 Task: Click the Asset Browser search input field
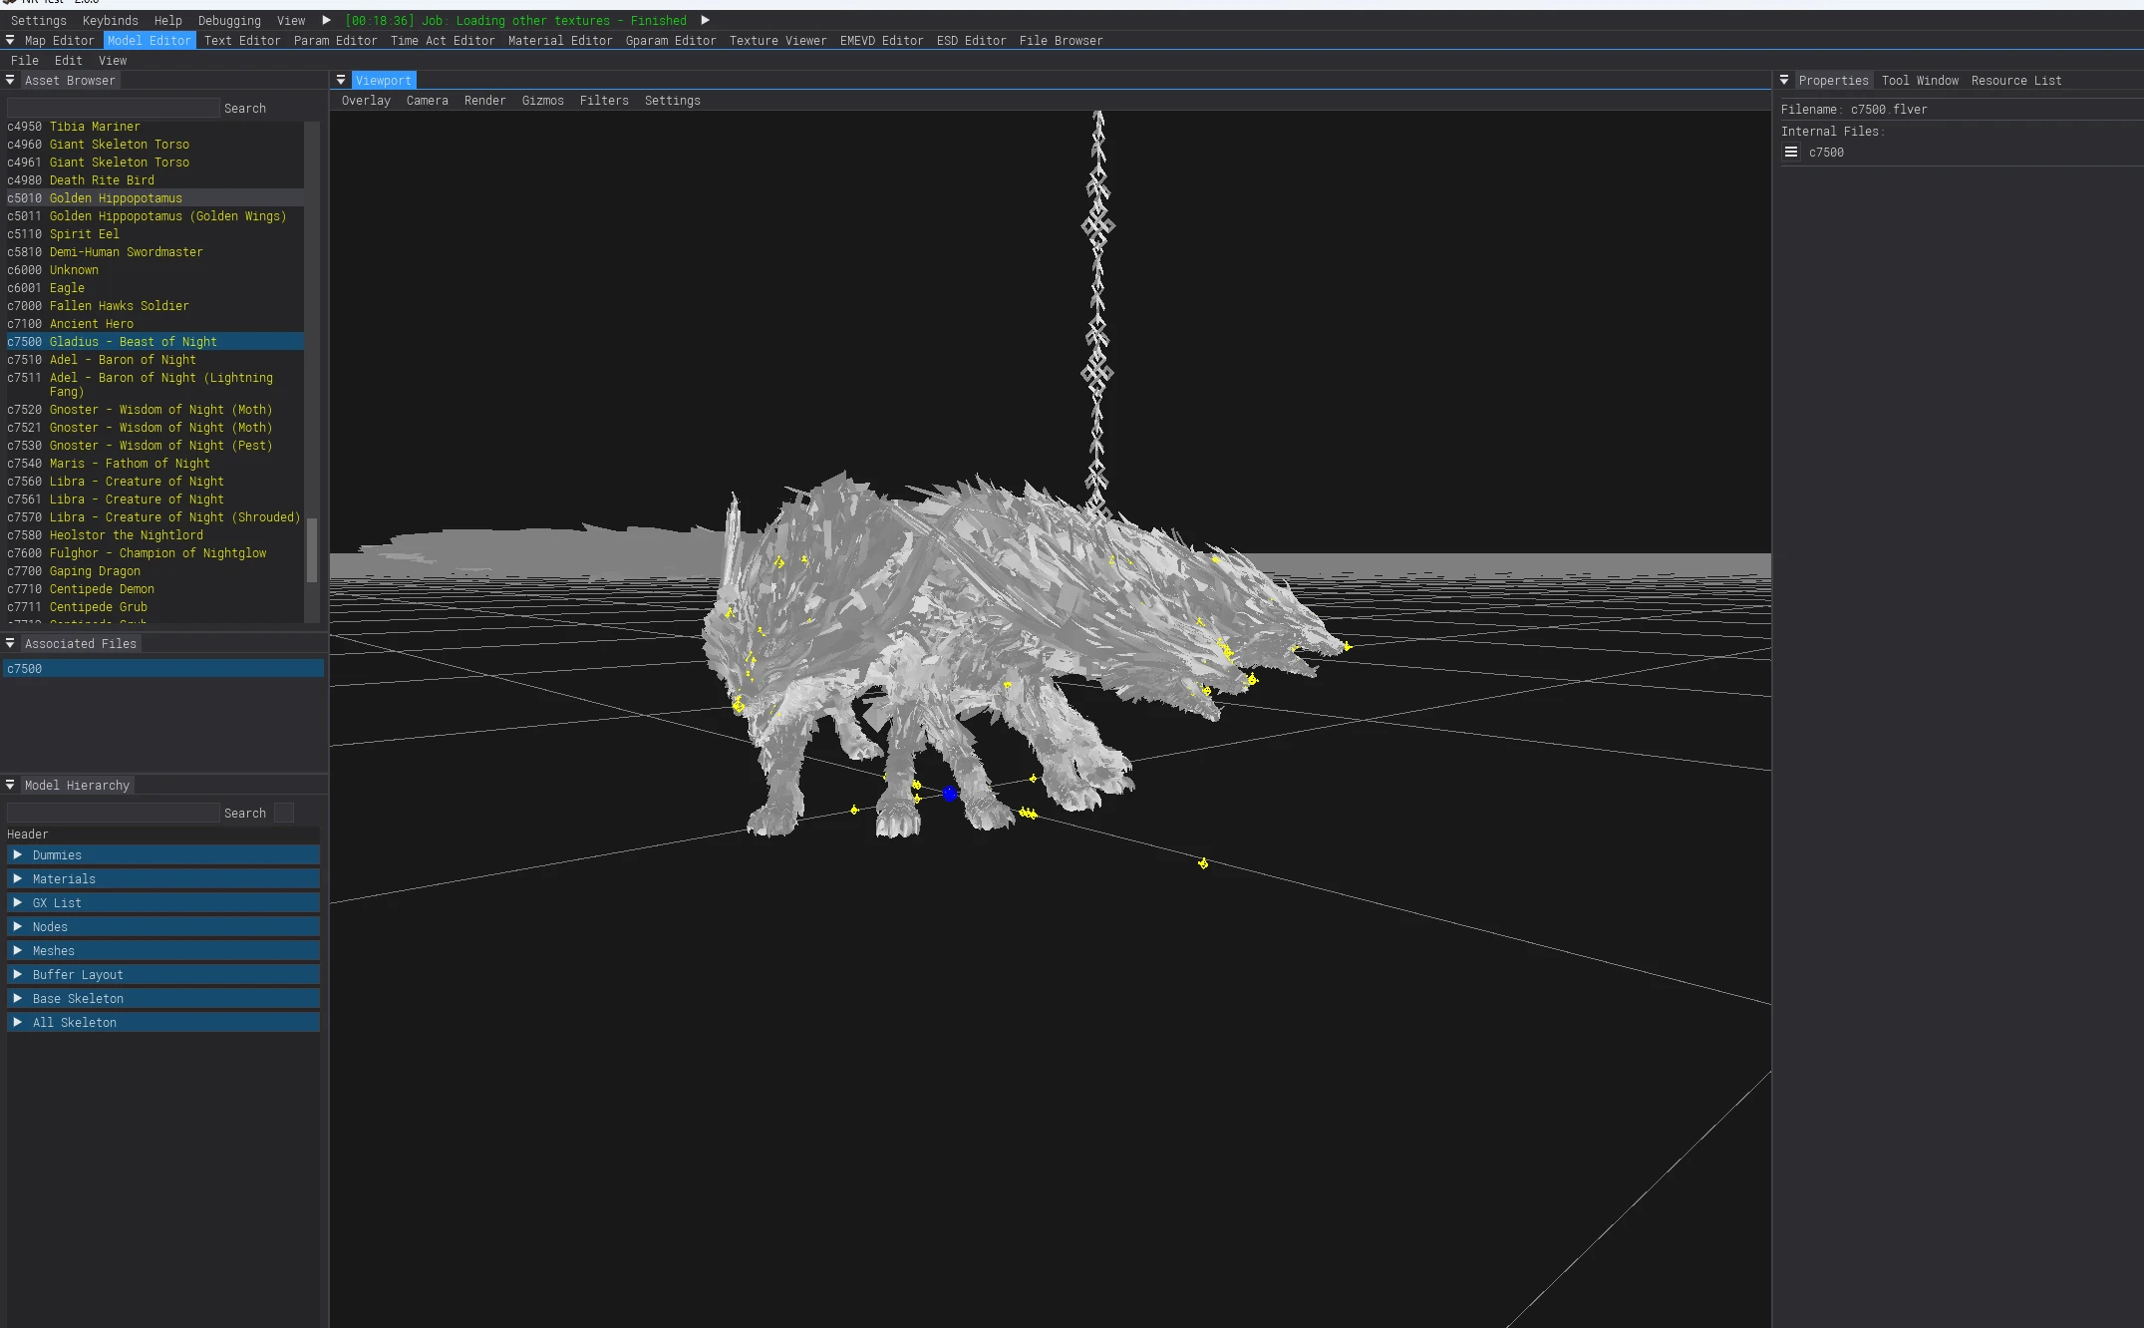click(113, 108)
